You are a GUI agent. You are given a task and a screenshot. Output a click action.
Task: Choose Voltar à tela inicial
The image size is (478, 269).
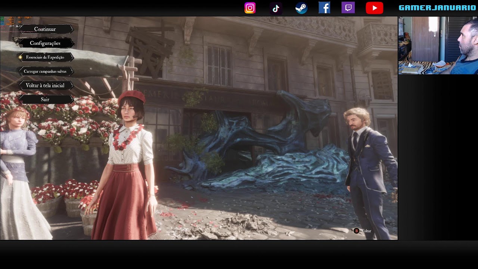pyautogui.click(x=45, y=86)
